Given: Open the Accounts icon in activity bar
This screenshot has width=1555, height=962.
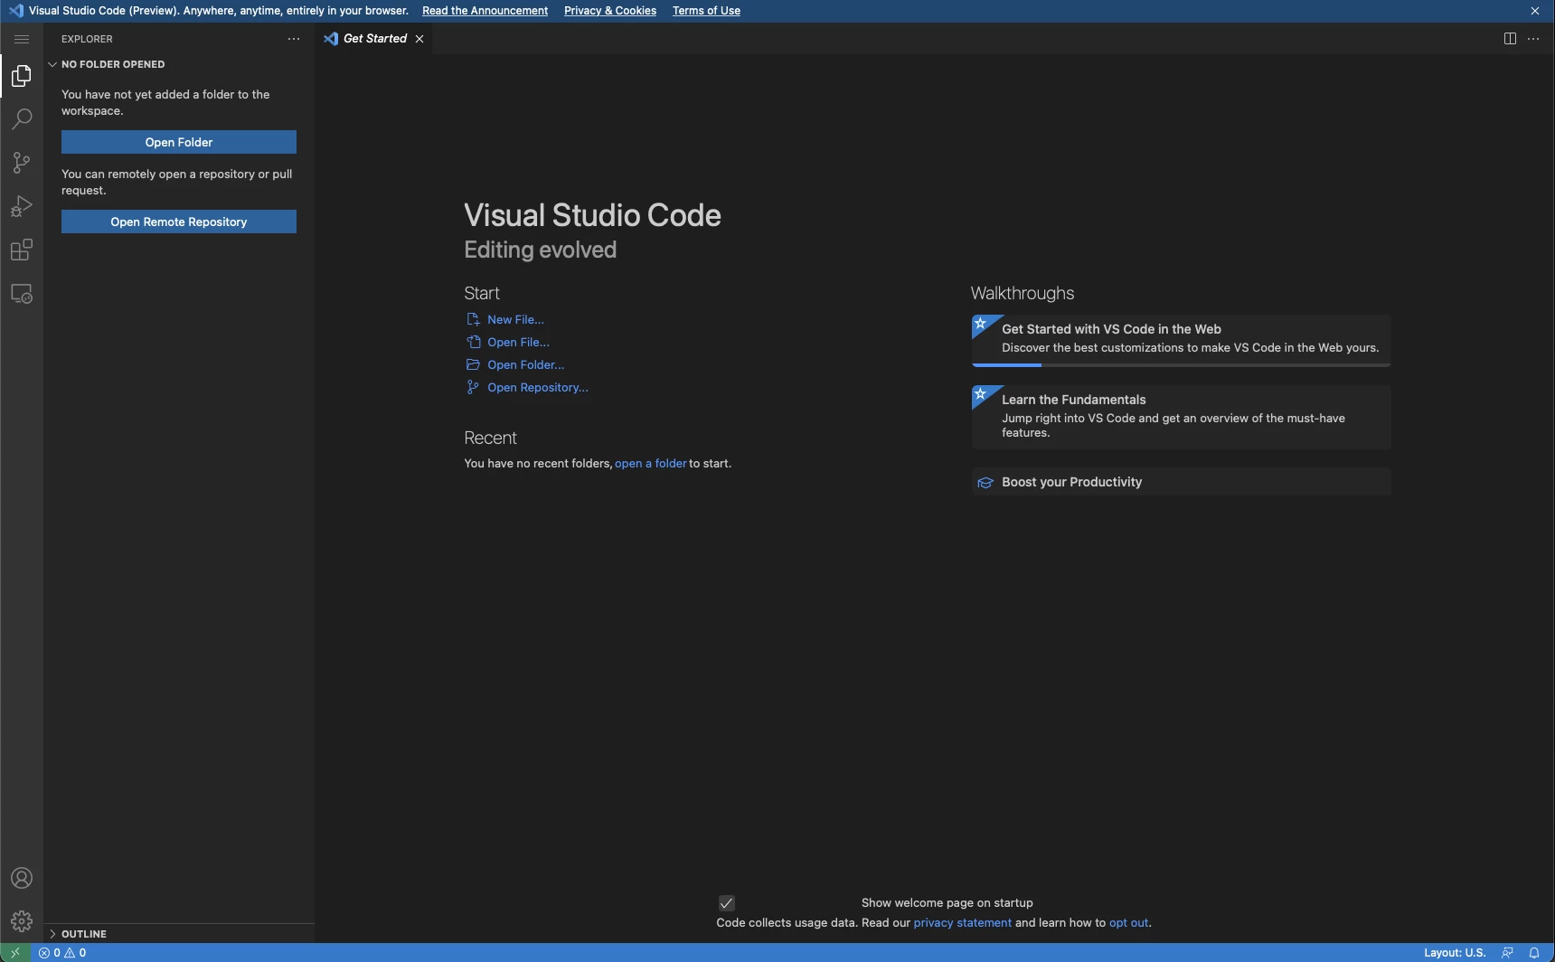Looking at the screenshot, I should coord(22,878).
